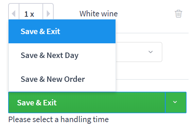This screenshot has width=194, height=133.
Task: Remove the wine order line via bin icon
Action: [178, 14]
